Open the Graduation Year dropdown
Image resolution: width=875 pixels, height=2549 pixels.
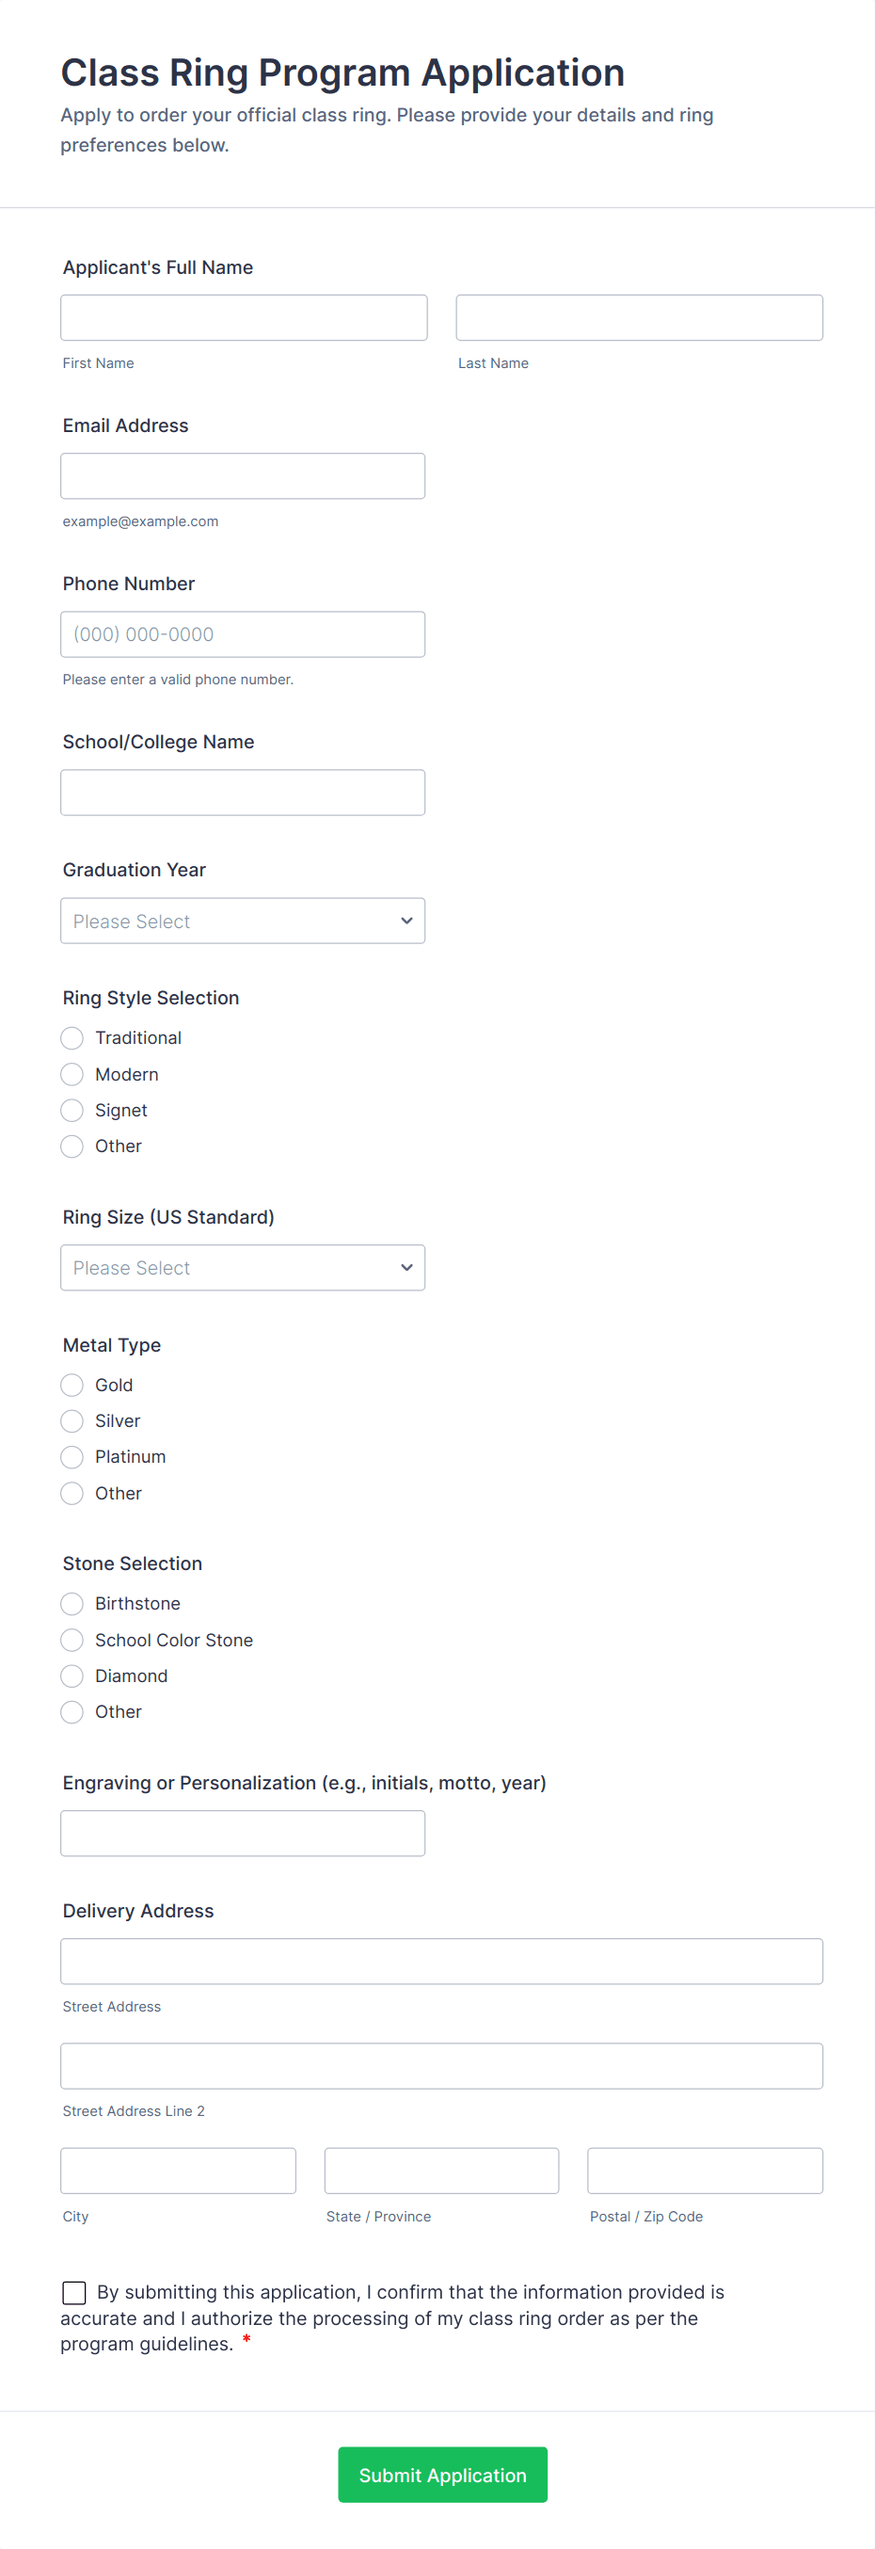(x=242, y=922)
